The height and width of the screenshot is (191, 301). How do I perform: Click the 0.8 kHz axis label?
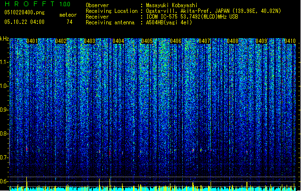coord(4,134)
